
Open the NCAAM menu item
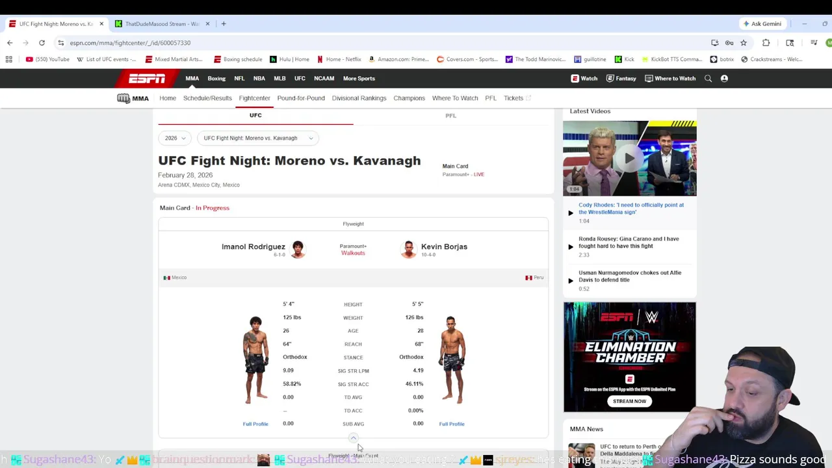[x=324, y=79]
